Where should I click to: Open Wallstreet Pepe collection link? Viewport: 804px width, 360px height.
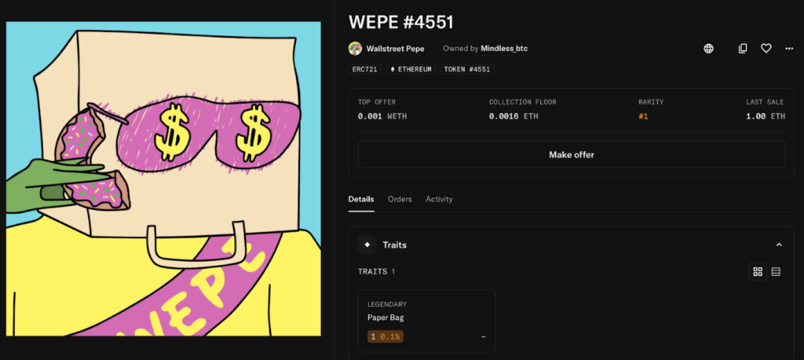(x=396, y=49)
